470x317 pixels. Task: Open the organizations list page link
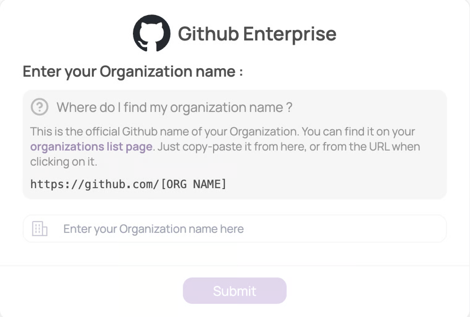click(91, 146)
